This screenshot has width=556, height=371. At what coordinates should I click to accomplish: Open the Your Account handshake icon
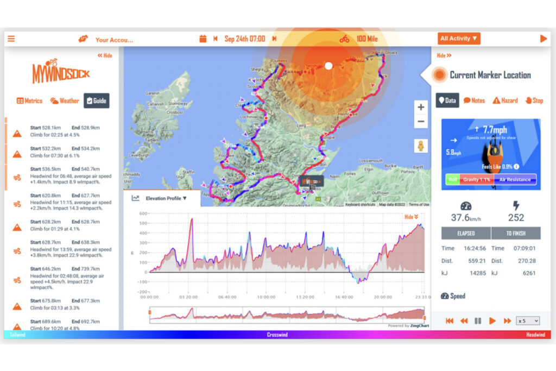pyautogui.click(x=83, y=39)
